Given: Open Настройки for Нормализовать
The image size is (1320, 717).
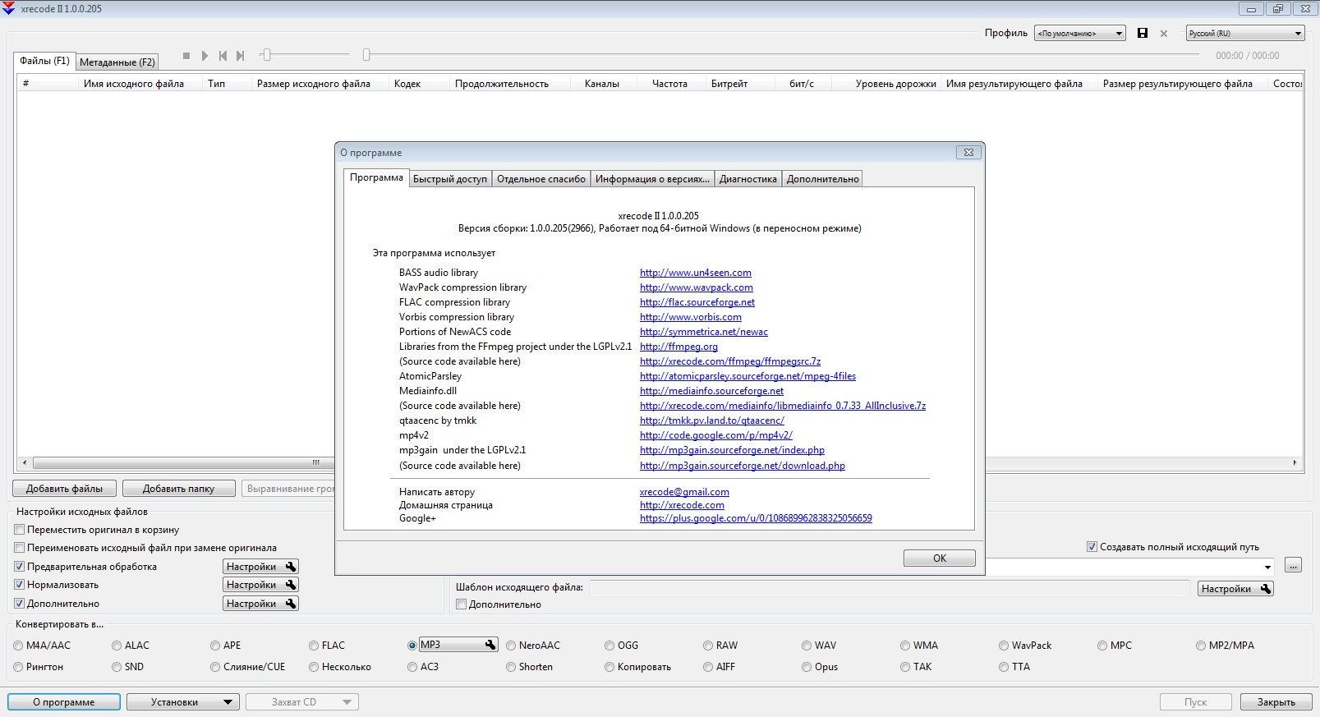Looking at the screenshot, I should tap(260, 585).
